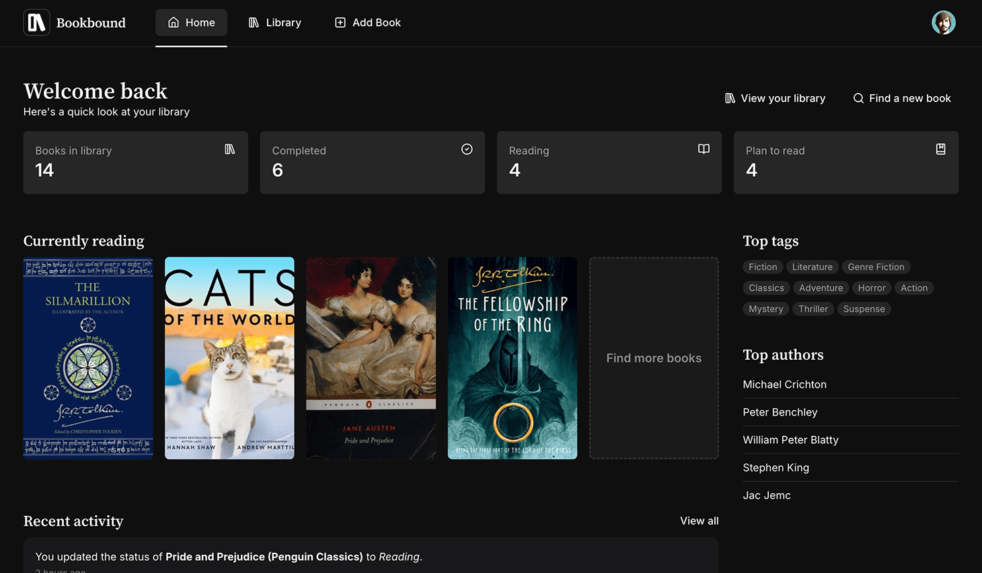The width and height of the screenshot is (982, 573).
Task: Open the Books in library stat card
Action: click(x=136, y=163)
